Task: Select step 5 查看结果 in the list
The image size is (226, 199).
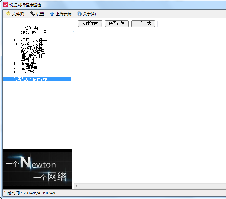Action: click(29, 64)
